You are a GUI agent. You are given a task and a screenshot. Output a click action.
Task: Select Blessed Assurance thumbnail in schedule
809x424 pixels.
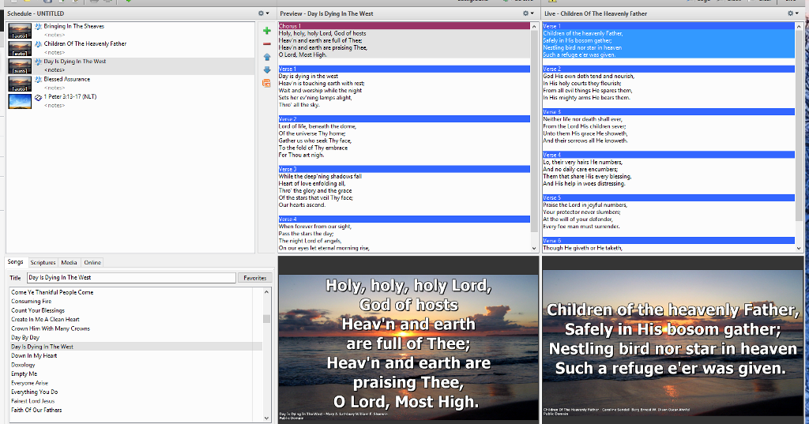20,84
